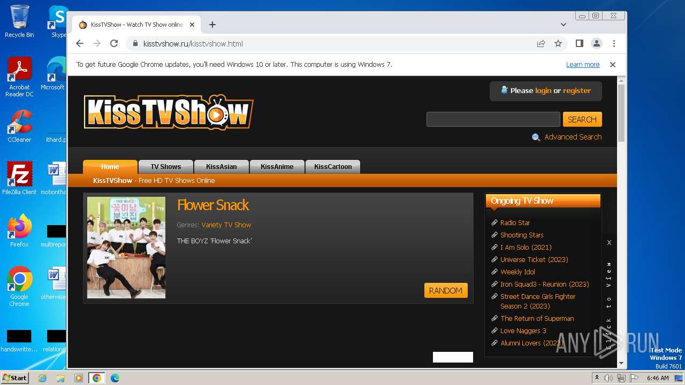
Task: Expand the tab search chevron
Action: [564, 25]
